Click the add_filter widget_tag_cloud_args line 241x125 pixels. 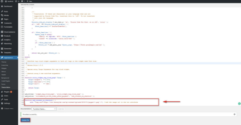pos(54,94)
